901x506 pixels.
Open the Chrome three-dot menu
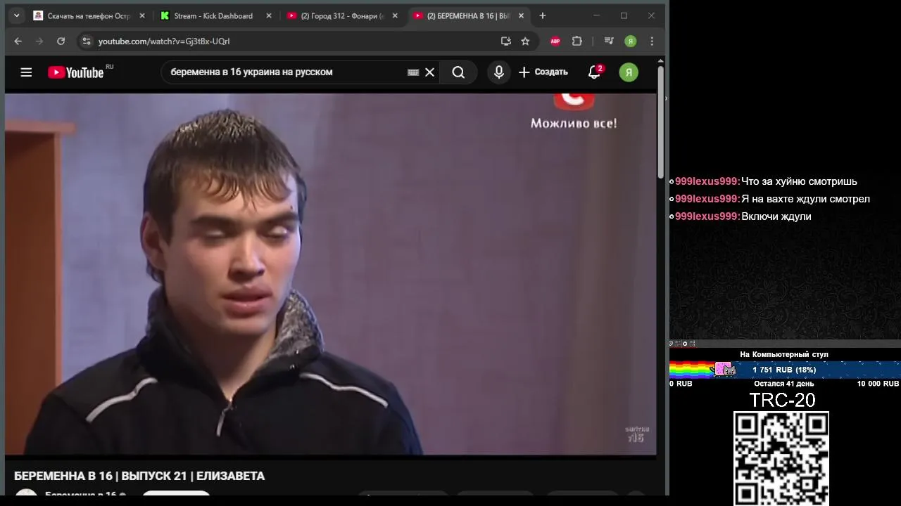coord(652,41)
